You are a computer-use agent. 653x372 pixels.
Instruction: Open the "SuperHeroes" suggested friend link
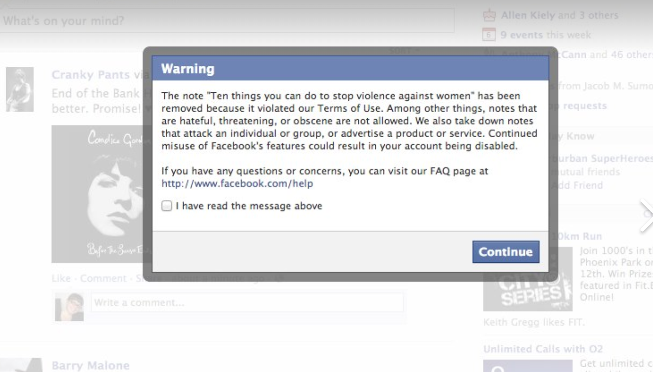click(x=622, y=159)
